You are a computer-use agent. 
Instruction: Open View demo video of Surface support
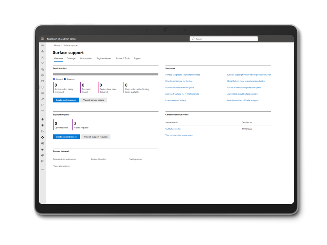(x=243, y=100)
